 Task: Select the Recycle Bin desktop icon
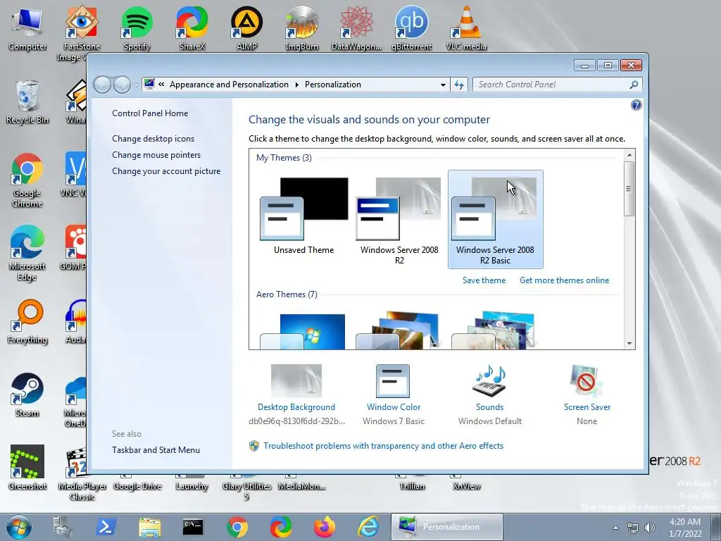[x=27, y=102]
